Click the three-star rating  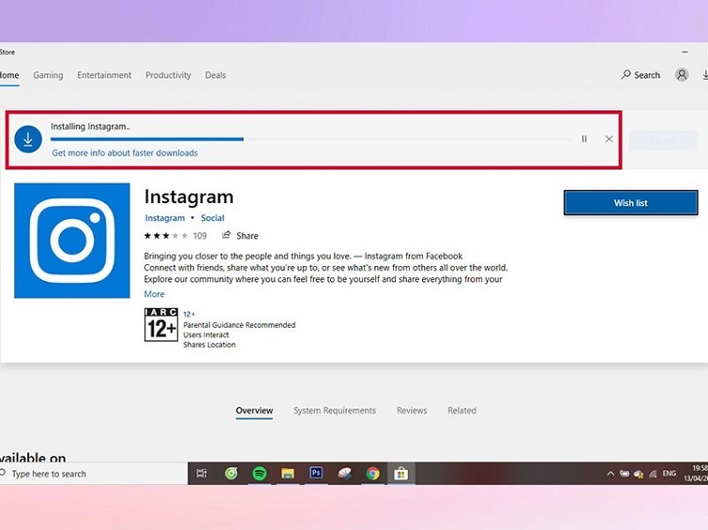(x=166, y=235)
